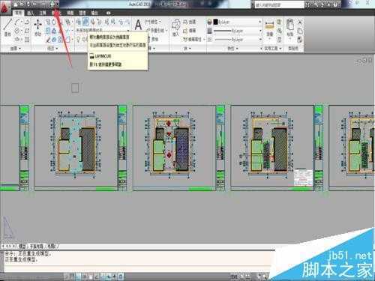Click the 表格 table button
375x281 pixels.
pyautogui.click(x=154, y=39)
